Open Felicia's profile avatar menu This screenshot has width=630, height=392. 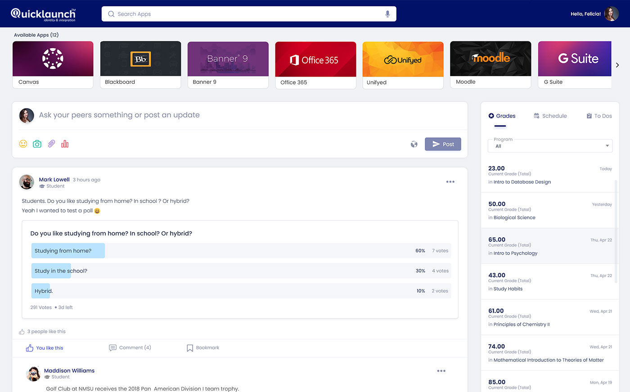[612, 14]
